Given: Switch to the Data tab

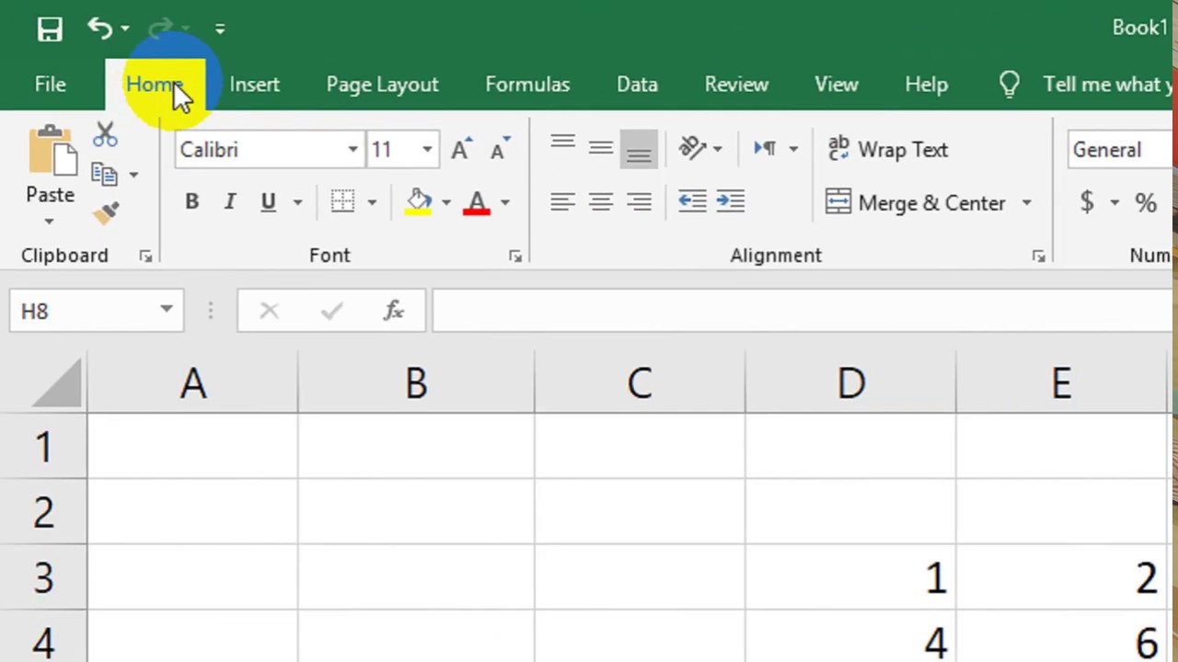Looking at the screenshot, I should click(637, 85).
